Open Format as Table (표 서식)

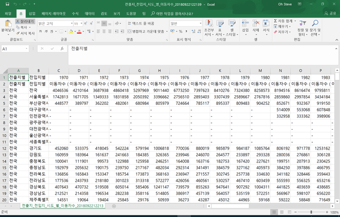(x=220, y=28)
